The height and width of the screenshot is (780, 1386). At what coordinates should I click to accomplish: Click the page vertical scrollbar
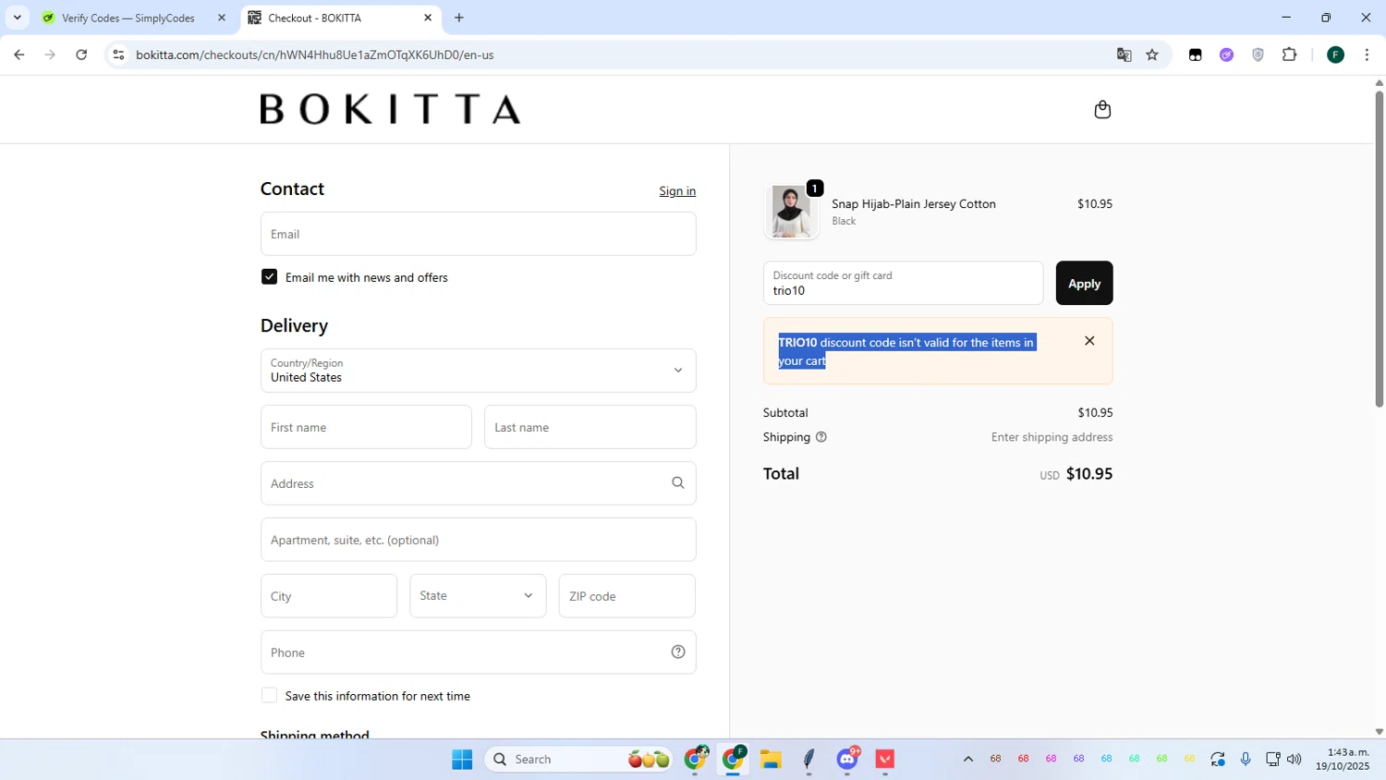point(1379,248)
